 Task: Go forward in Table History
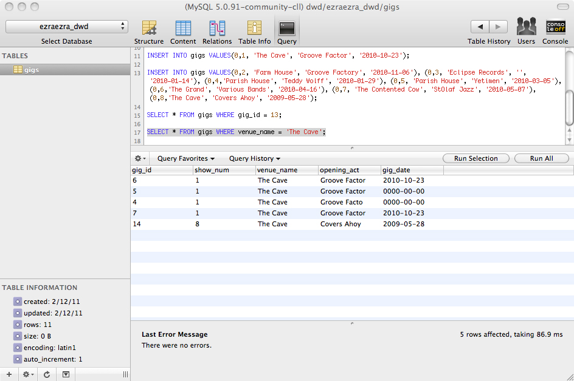[x=498, y=27]
